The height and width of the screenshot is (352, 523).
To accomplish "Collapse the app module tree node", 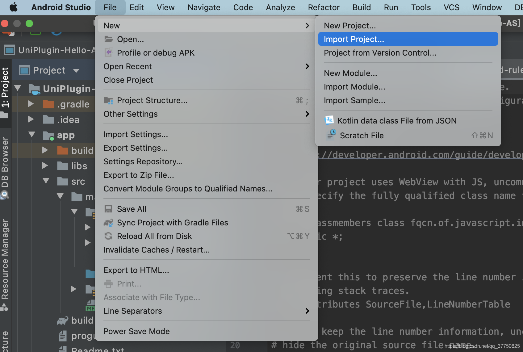I will pos(31,135).
